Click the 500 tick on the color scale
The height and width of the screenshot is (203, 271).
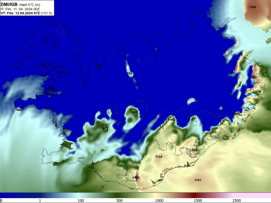tap(120, 201)
